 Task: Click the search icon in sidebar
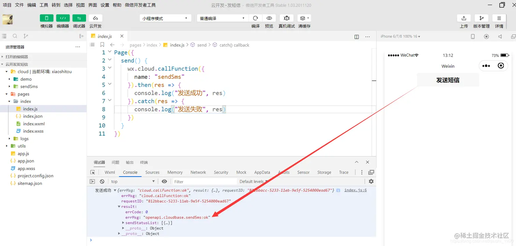[x=15, y=36]
